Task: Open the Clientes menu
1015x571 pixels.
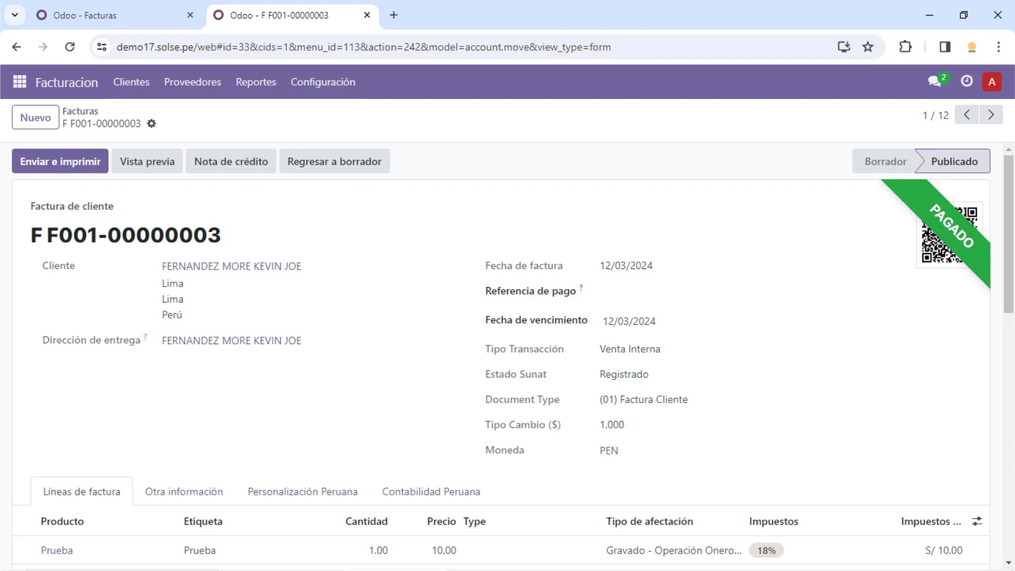Action: (x=131, y=82)
